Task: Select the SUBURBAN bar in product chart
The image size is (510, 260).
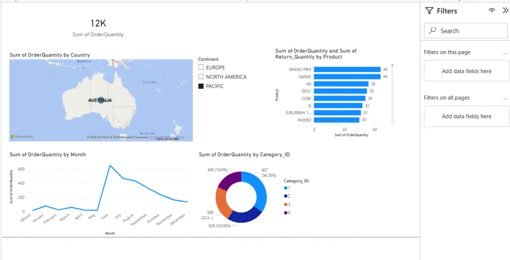Action: 337,113
